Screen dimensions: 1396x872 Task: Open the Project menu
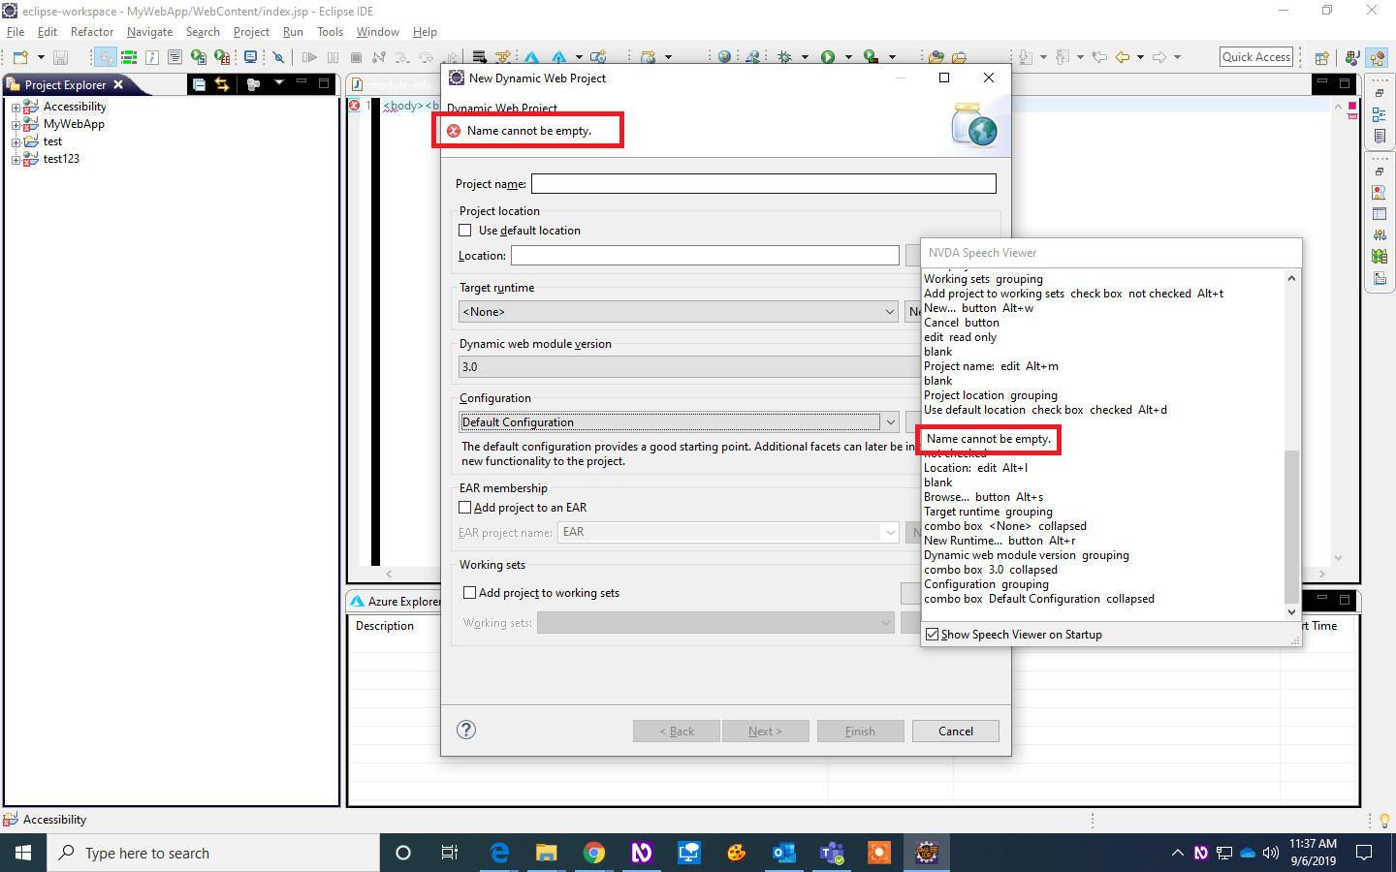251,31
